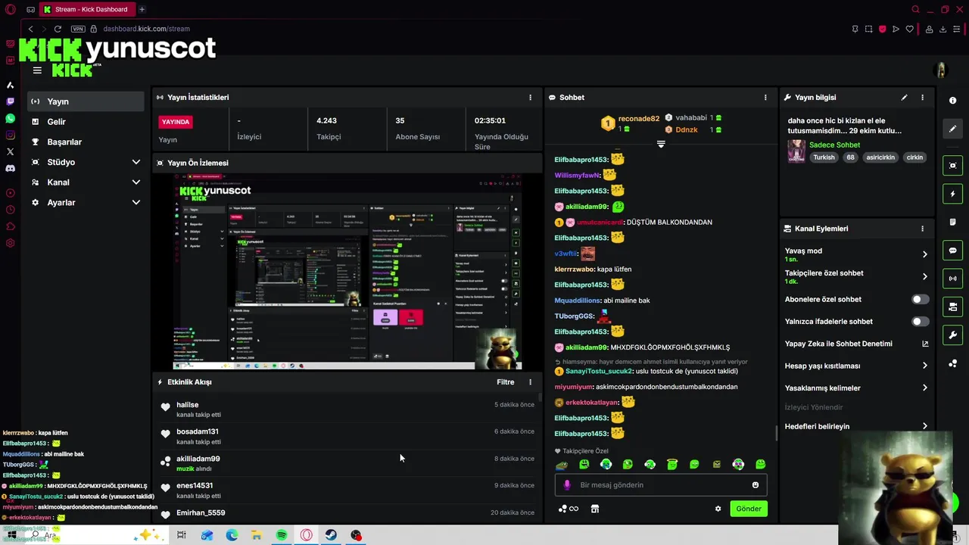Click the chat panel scrollbar
This screenshot has height=545, width=969.
click(777, 434)
